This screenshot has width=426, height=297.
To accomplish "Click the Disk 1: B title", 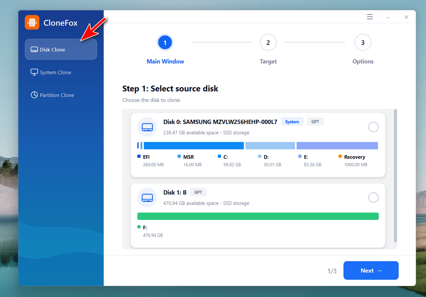I will (175, 192).
